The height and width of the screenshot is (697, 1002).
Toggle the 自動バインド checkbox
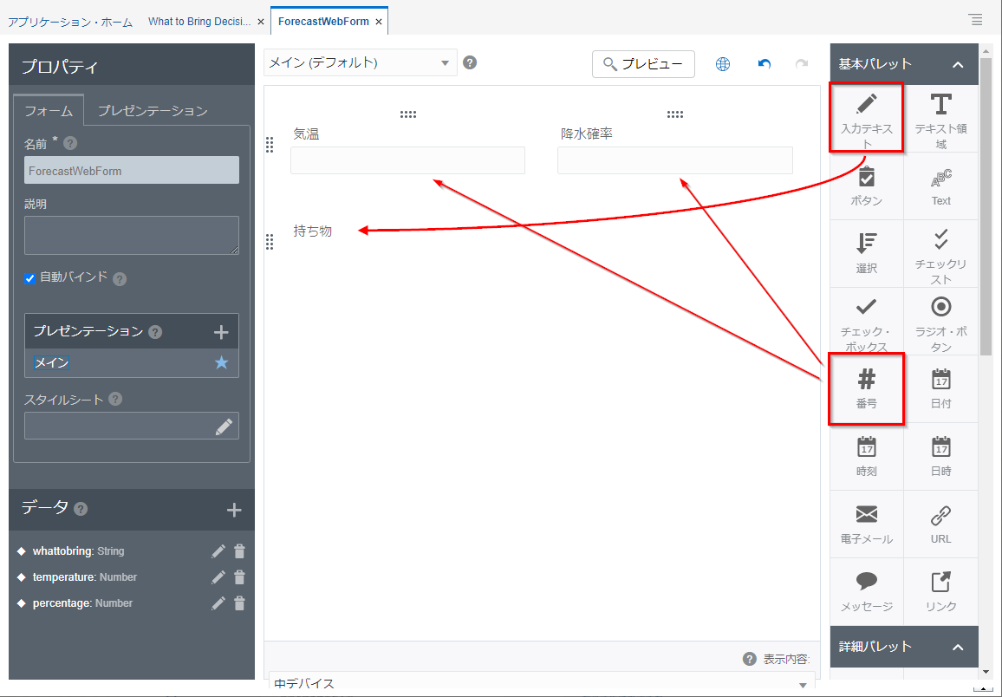pyautogui.click(x=30, y=278)
